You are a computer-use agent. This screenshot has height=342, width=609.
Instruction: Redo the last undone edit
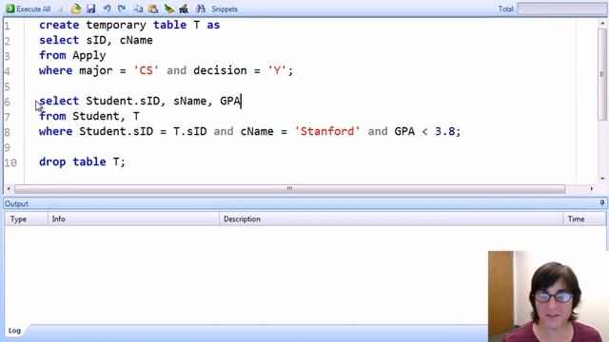tap(122, 9)
